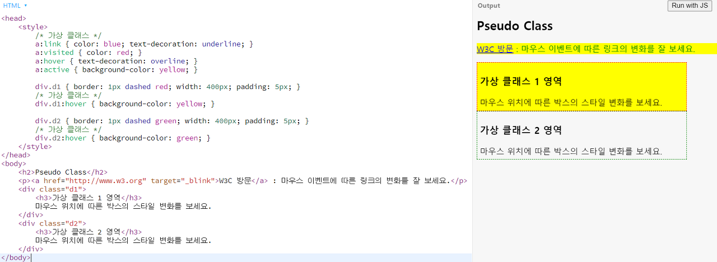Click the second box's 마우스 위치 paragraph in output
Screen dimensions: 717x262
click(571, 151)
